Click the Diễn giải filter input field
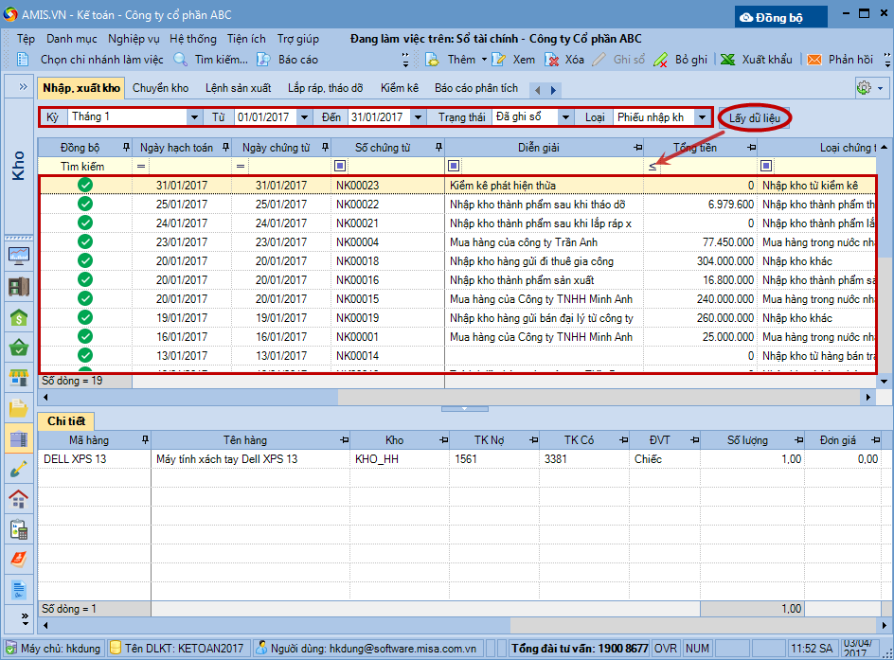The height and width of the screenshot is (660, 894). click(549, 166)
